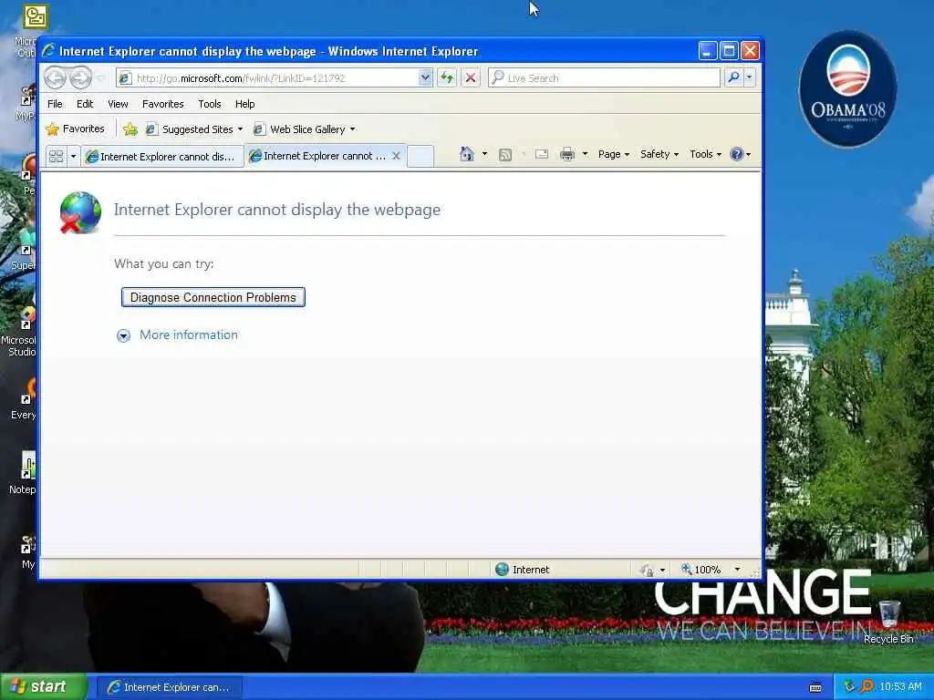Click the Obama '08 desktop gadget
The width and height of the screenshot is (934, 700).
tap(847, 88)
